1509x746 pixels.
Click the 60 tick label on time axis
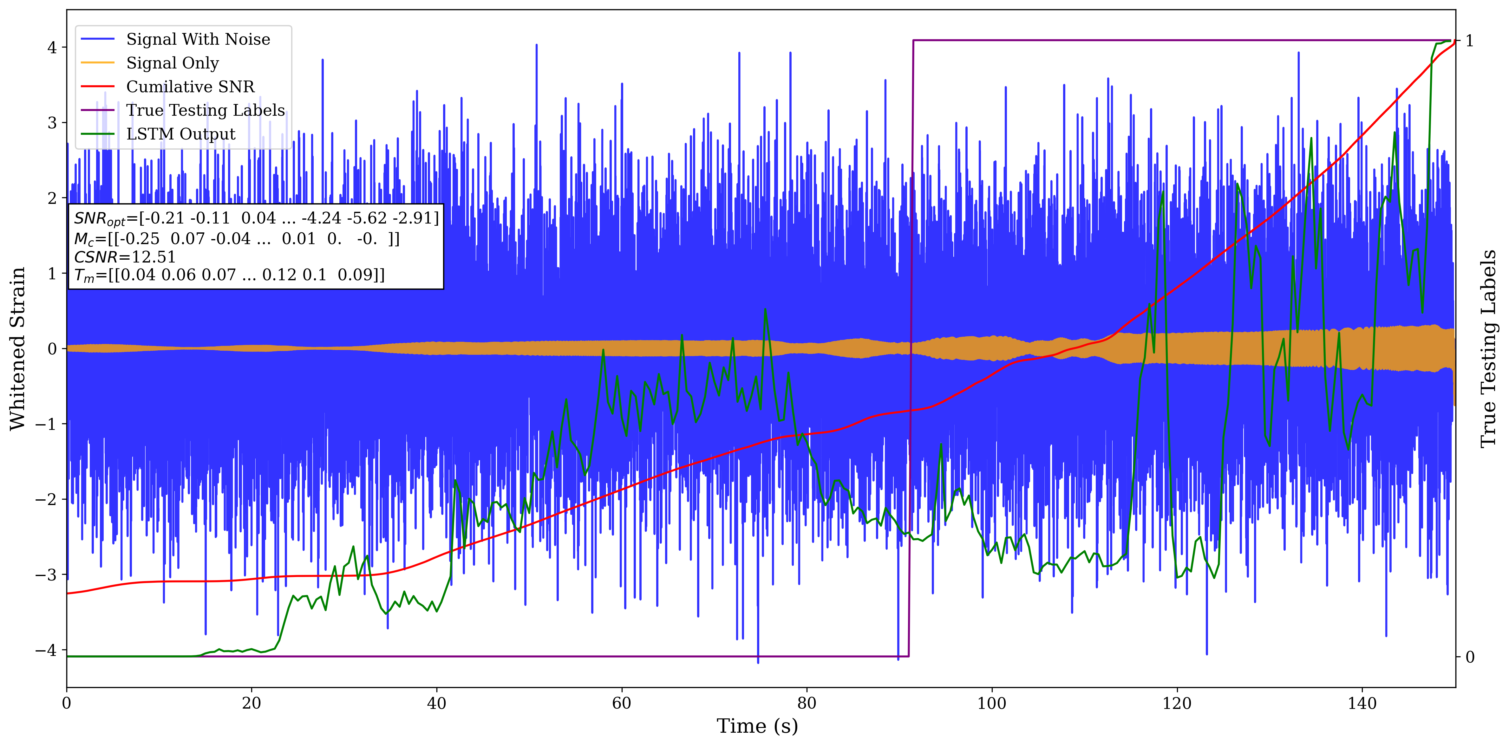coord(622,703)
